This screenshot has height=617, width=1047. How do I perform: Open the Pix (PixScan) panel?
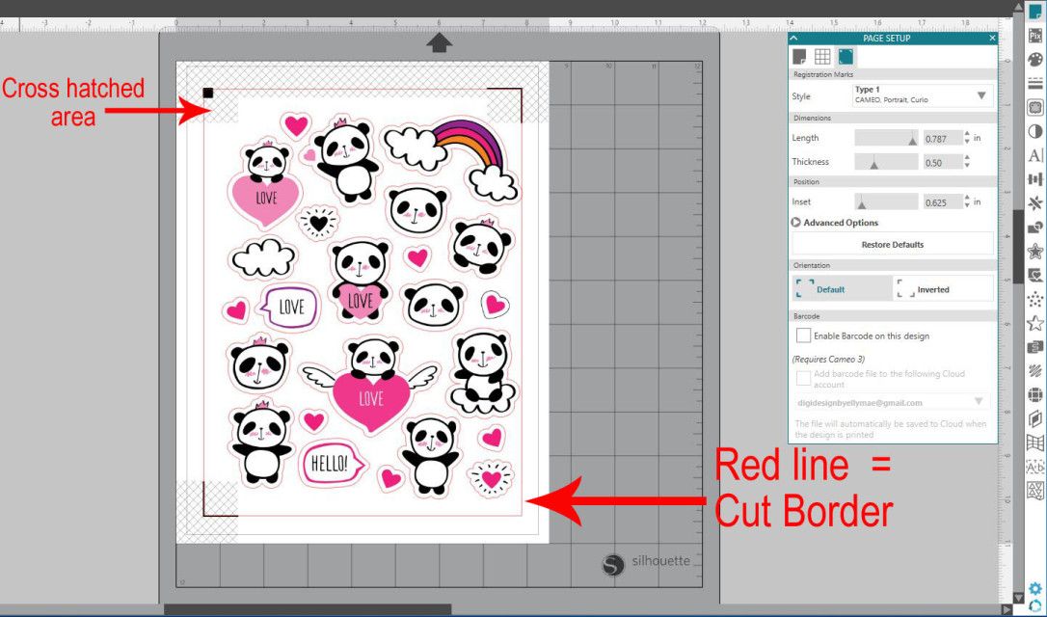click(1035, 36)
